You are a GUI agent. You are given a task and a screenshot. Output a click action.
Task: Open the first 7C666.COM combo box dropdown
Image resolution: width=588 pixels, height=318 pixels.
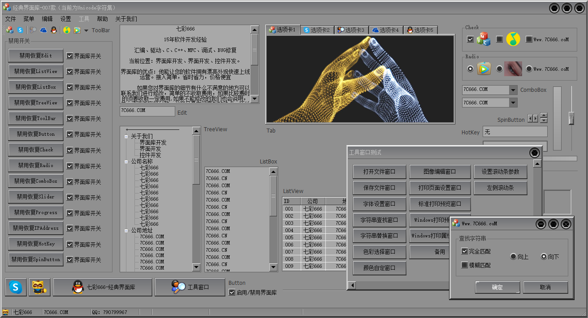pos(514,90)
